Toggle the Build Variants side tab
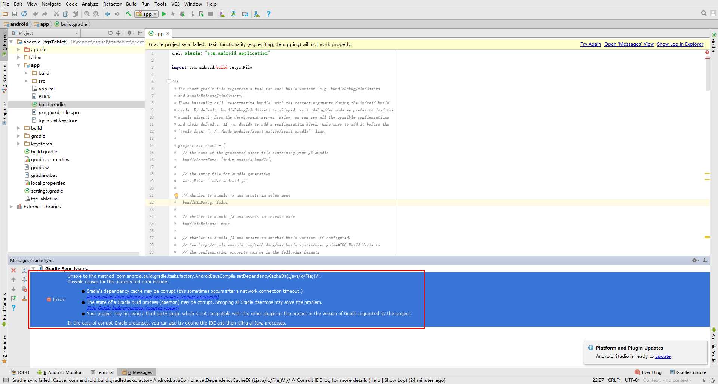This screenshot has width=718, height=384. pos(4,309)
